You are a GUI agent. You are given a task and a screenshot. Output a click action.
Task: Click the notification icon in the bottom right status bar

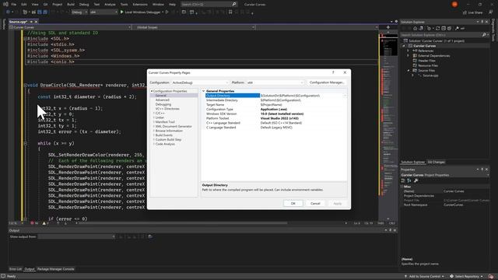coord(491,277)
